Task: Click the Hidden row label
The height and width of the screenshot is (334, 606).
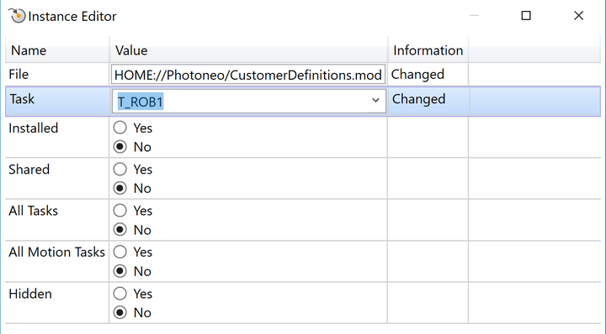Action: point(30,294)
